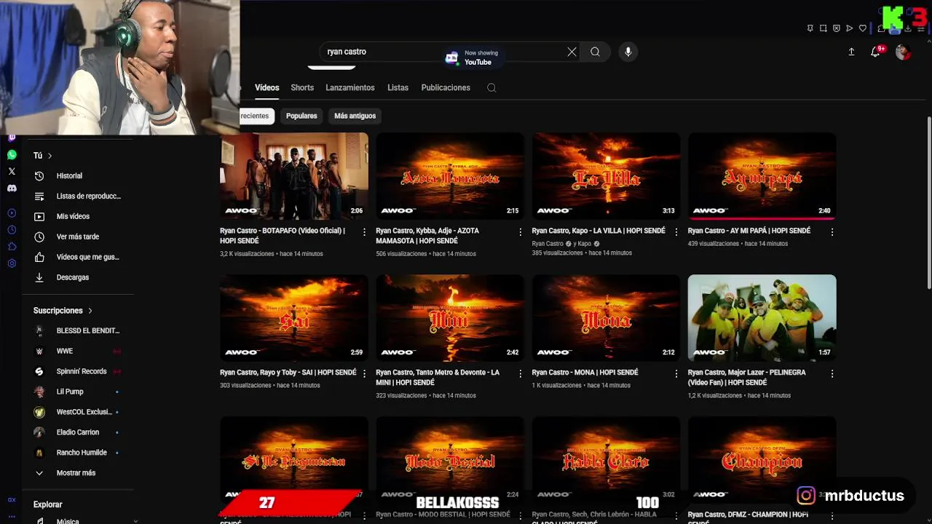Open options menu for PELINEGRA video
This screenshot has width=932, height=524.
[x=832, y=374]
